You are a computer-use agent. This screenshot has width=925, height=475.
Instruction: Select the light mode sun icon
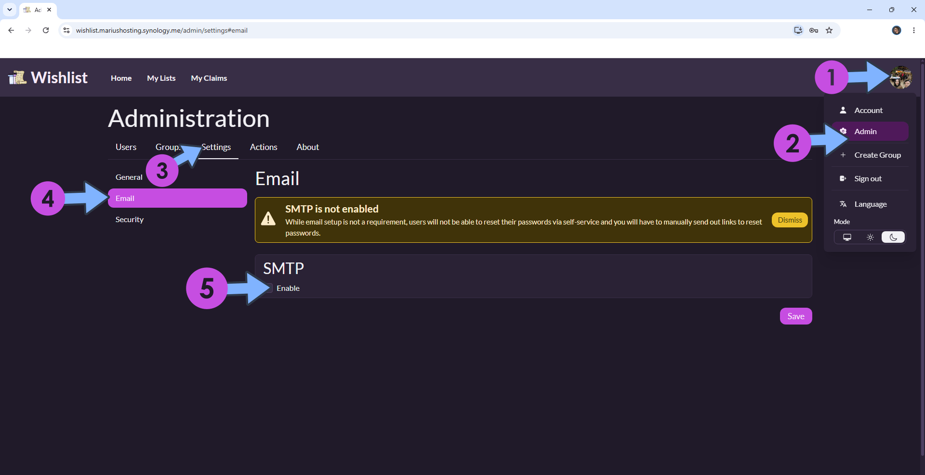point(870,237)
